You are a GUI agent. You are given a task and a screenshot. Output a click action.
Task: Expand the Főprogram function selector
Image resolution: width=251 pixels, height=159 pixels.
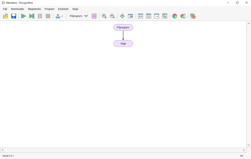click(x=86, y=16)
